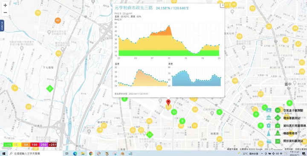307x156 pixels.
Task: Focus the taskbar search box
Action: [x=35, y=153]
